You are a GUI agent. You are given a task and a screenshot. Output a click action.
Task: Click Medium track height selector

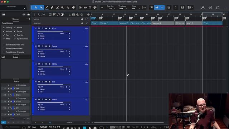[69, 123]
